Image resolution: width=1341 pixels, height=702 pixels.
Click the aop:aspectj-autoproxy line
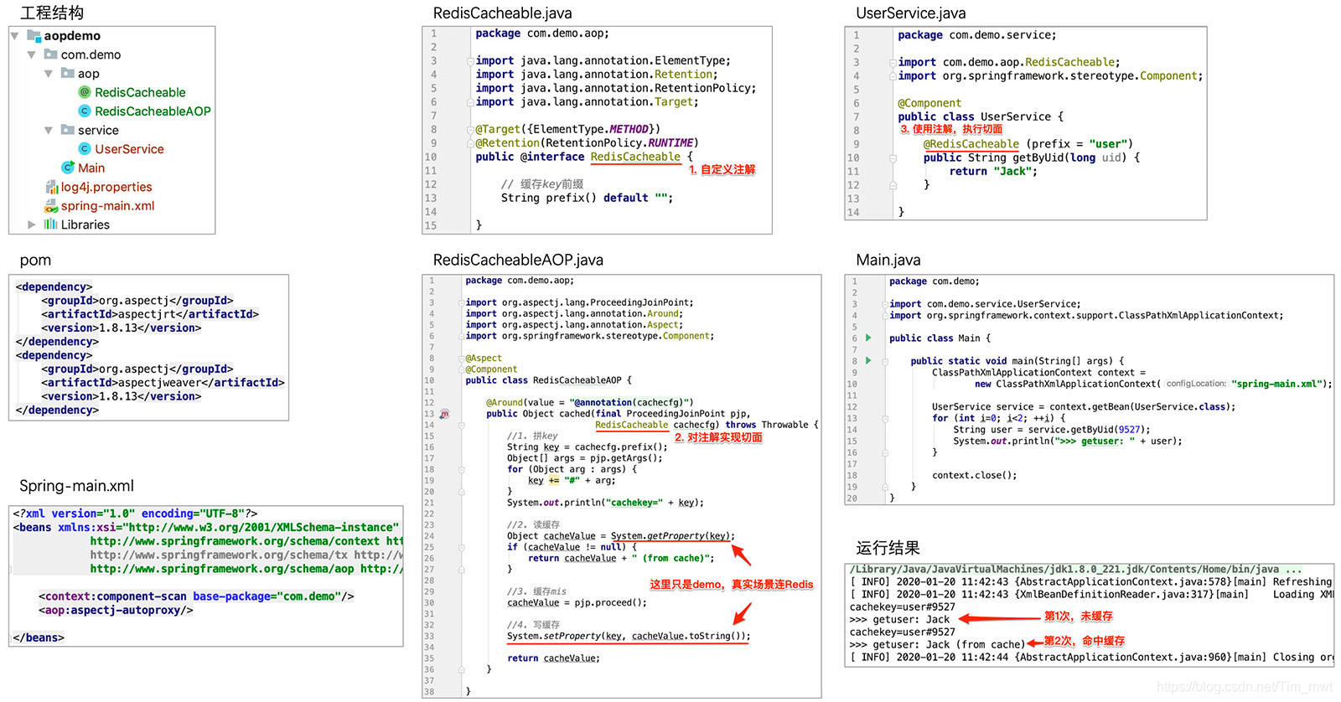click(x=116, y=610)
